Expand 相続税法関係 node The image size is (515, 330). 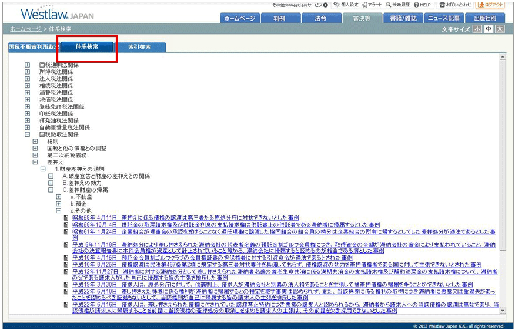27,86
